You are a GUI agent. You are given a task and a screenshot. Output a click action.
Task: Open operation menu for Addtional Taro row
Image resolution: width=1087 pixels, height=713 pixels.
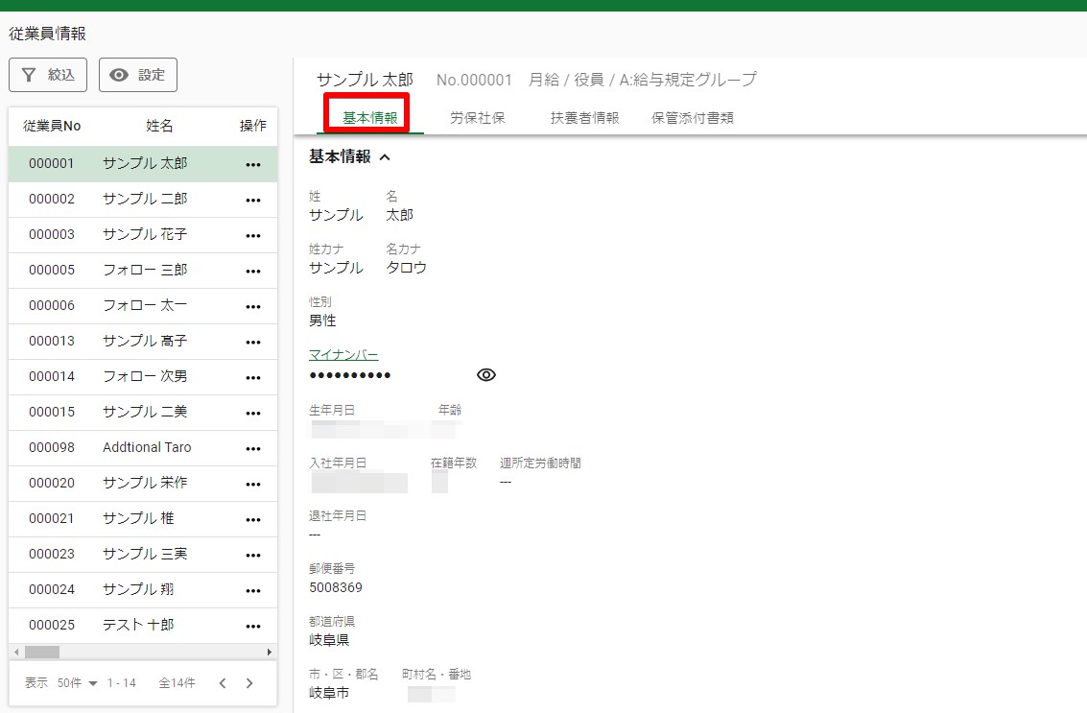253,448
